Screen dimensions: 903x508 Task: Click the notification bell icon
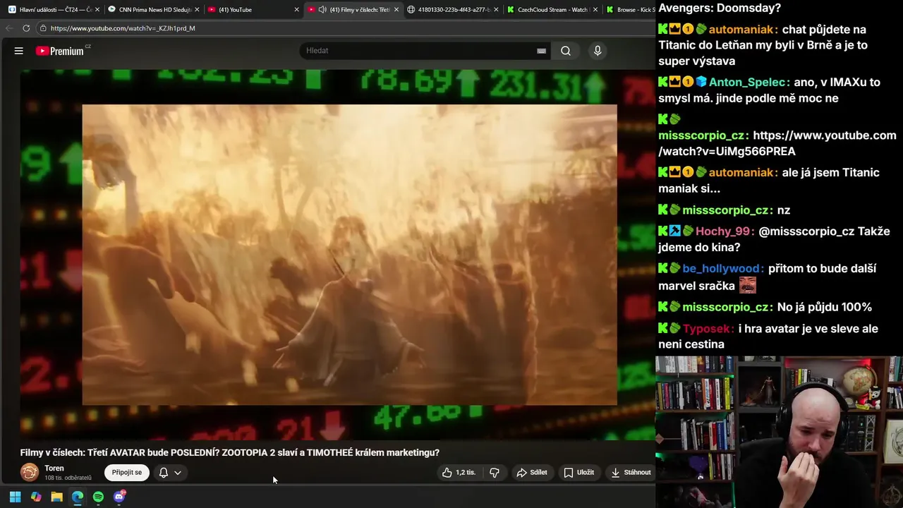pyautogui.click(x=164, y=473)
